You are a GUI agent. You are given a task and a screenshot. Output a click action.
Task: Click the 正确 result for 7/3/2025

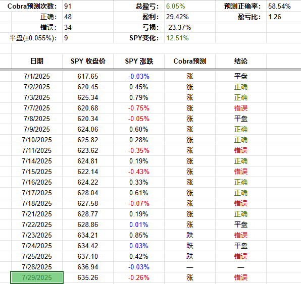coord(241,97)
